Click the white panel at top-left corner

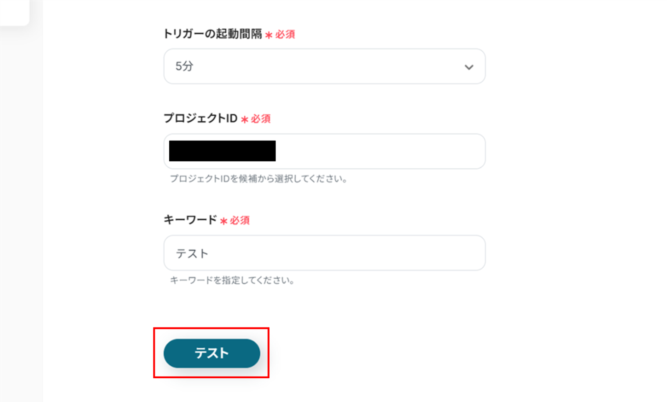point(14,12)
